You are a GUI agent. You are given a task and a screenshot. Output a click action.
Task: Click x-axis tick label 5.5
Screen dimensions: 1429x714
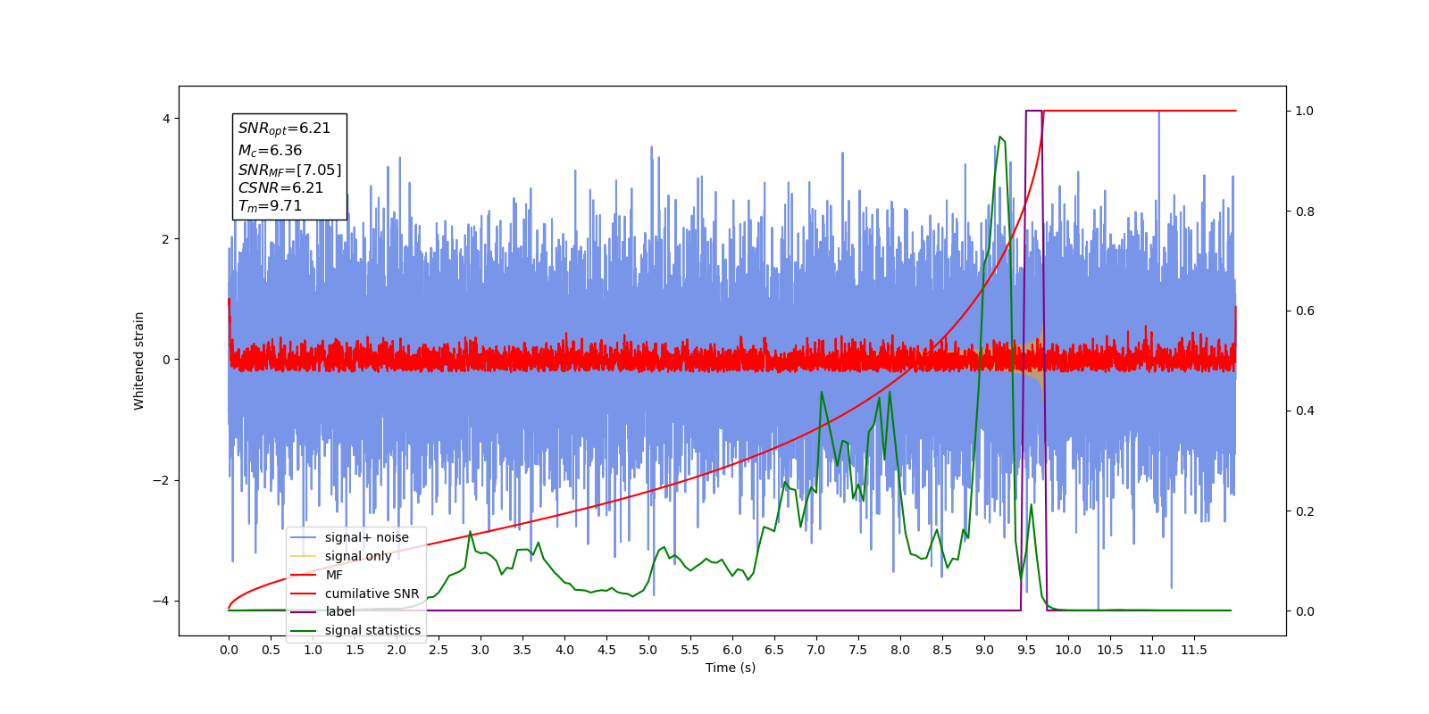(x=690, y=650)
